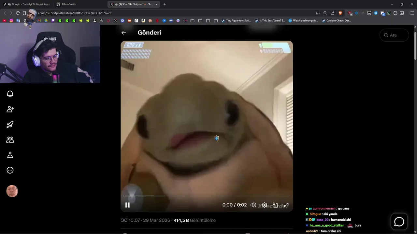Click the Ara search field
The height and width of the screenshot is (234, 417).
[x=394, y=35]
